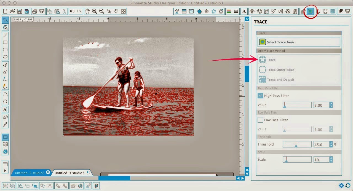Select the Text tool in the left sidebar
The image size is (353, 191).
(x=6, y=109)
